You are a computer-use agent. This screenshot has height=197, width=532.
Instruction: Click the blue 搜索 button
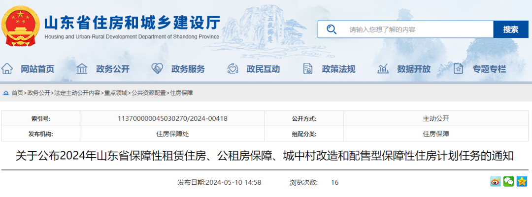tap(511, 29)
